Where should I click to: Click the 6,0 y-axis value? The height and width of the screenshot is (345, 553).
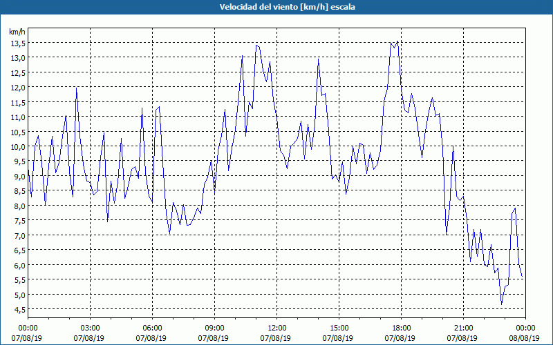(19, 265)
